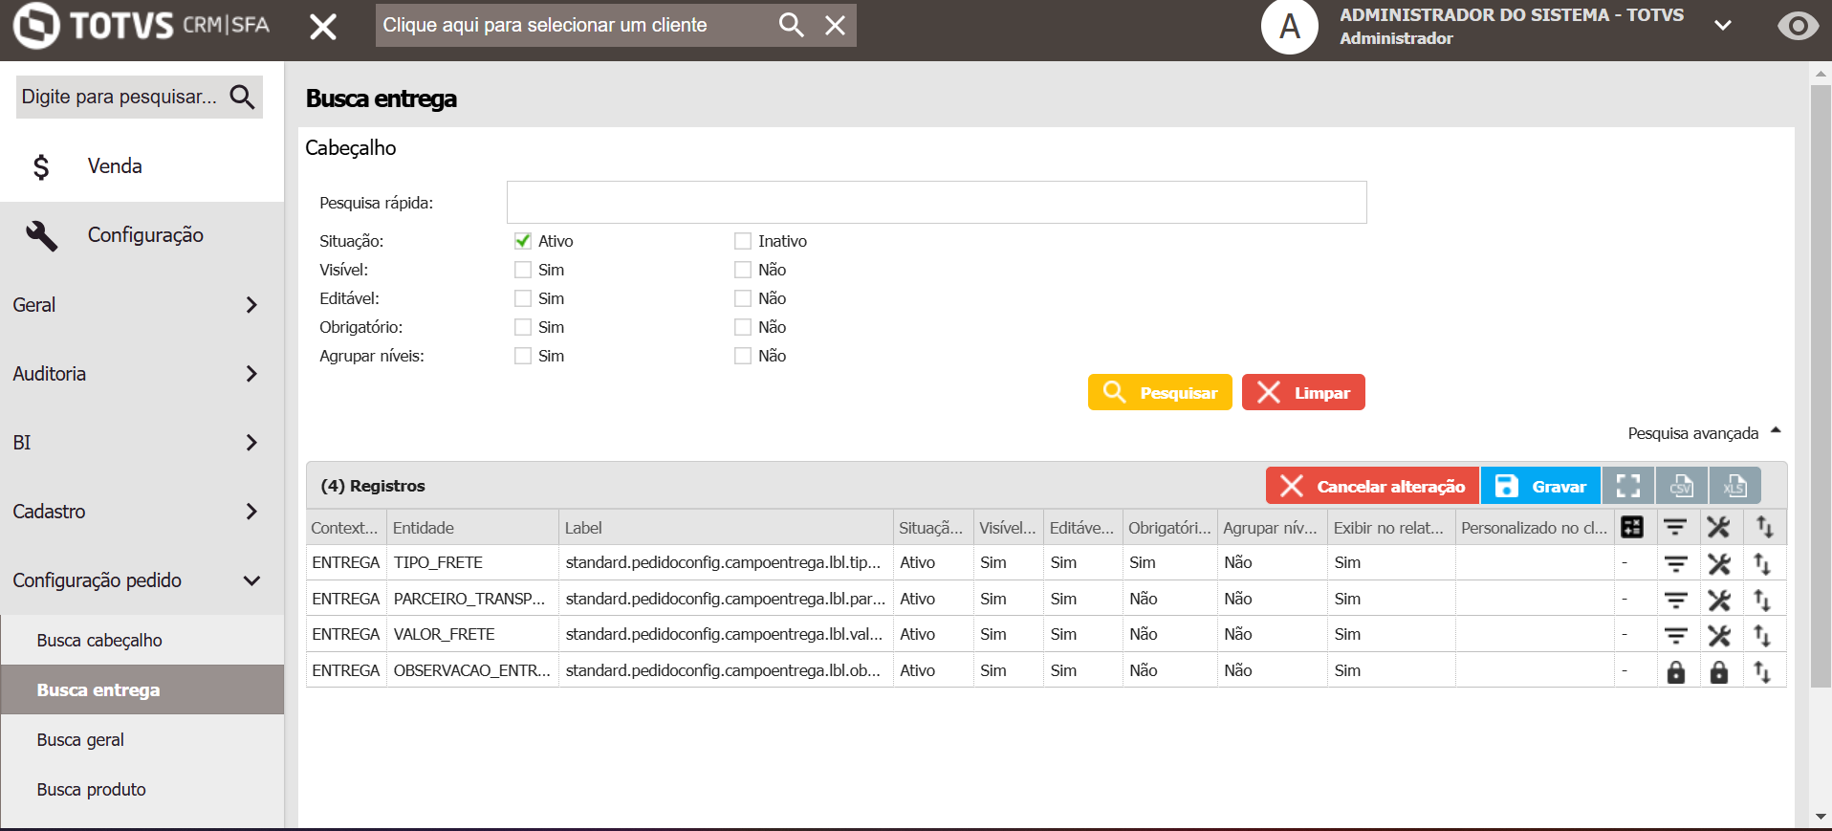The height and width of the screenshot is (831, 1832).
Task: Clear the selected client with X icon
Action: click(835, 26)
